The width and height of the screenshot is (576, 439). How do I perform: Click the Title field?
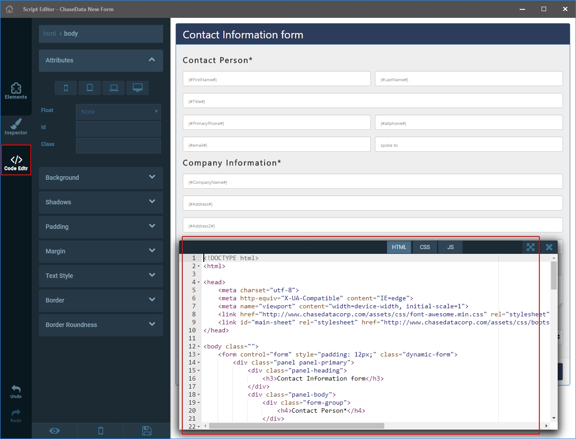[373, 101]
